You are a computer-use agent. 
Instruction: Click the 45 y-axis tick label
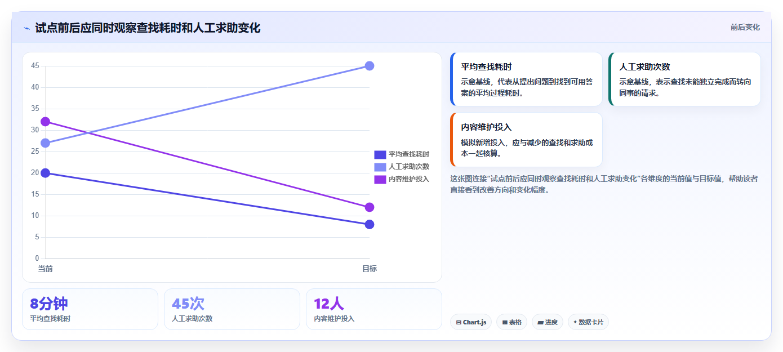point(35,66)
